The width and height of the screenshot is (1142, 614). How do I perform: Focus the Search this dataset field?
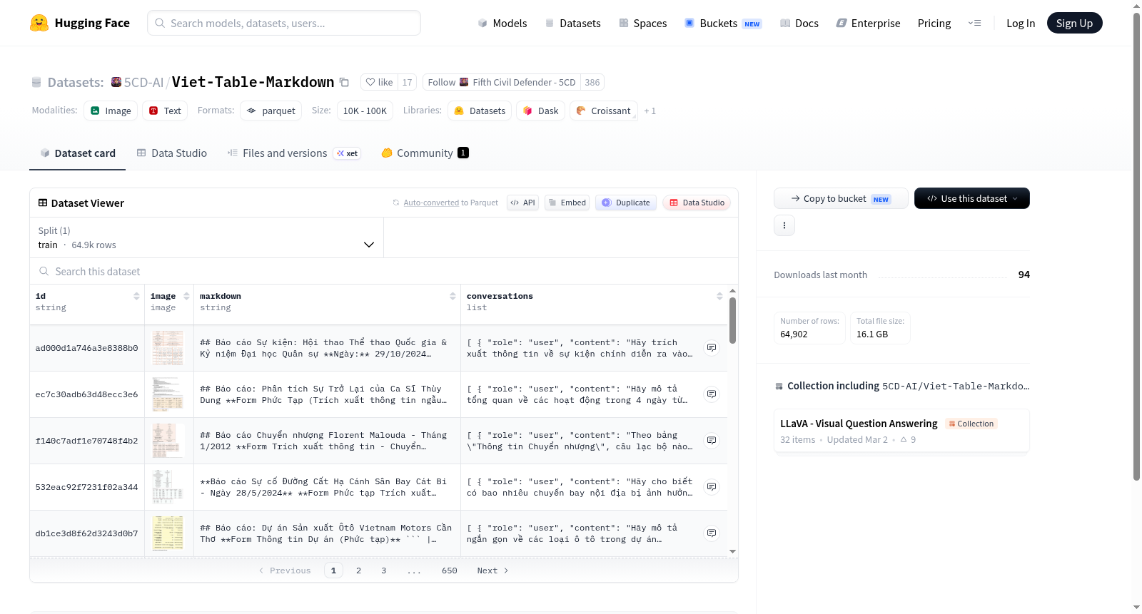(384, 271)
